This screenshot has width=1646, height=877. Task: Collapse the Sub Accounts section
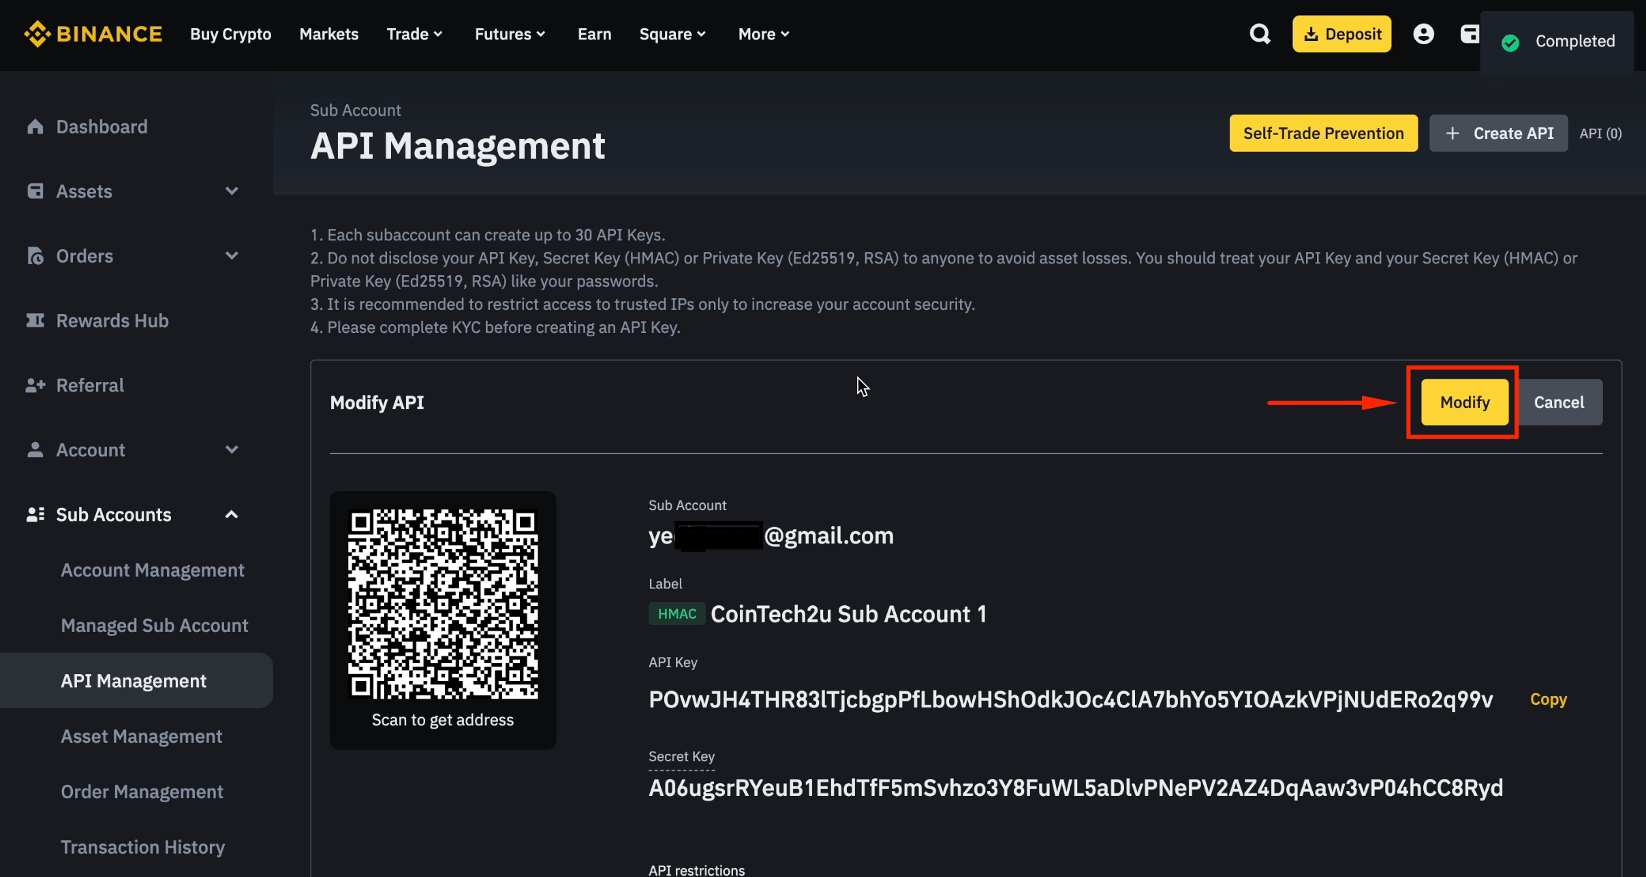[x=232, y=515]
